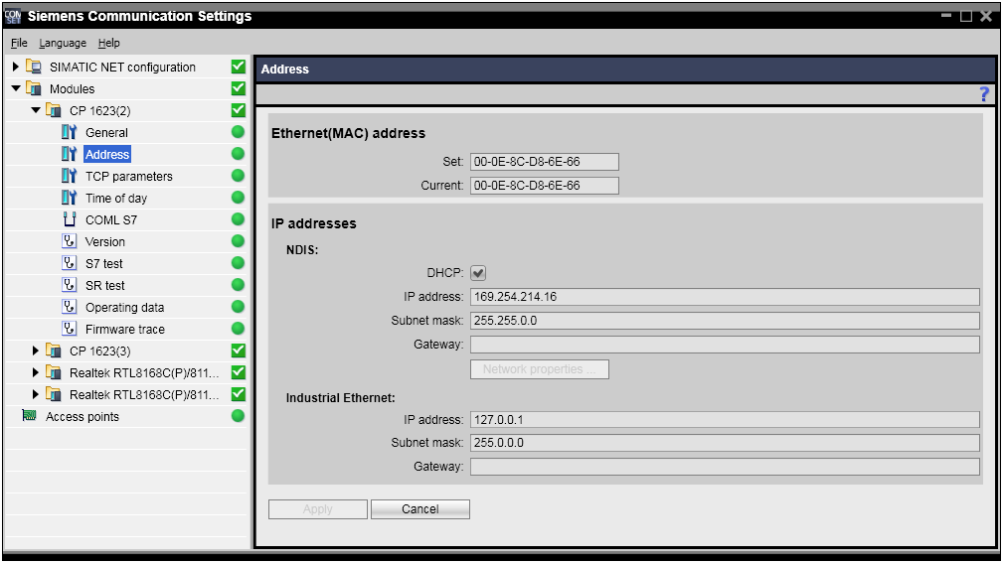Select the General tree item
This screenshot has width=1003, height=563.
coord(106,132)
